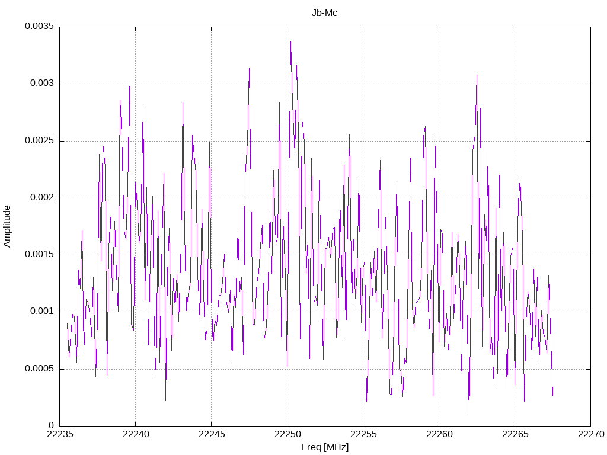The width and height of the screenshot is (607, 455).
Task: Click y-axis tick value 0.0005
Action: pos(40,369)
